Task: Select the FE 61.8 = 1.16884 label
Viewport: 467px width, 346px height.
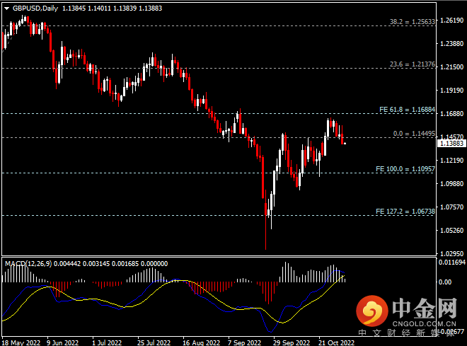Action: point(407,110)
